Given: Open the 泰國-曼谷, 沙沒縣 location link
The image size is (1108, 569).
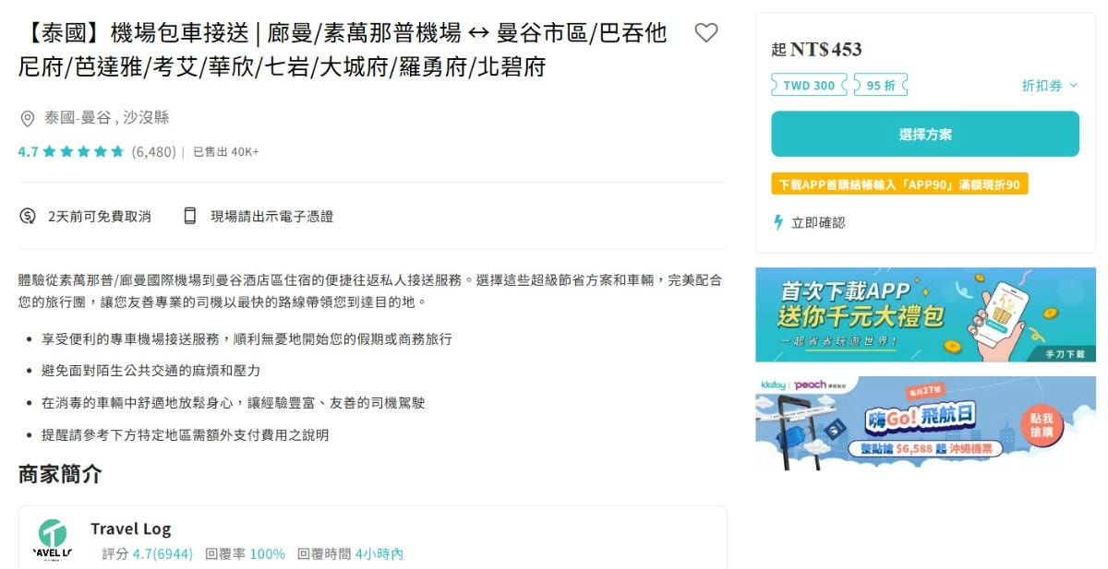Looking at the screenshot, I should point(106,118).
